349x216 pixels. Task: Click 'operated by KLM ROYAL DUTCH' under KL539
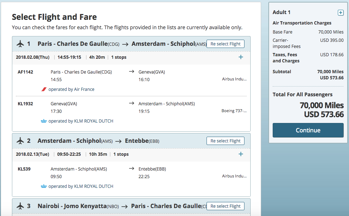tap(81, 186)
